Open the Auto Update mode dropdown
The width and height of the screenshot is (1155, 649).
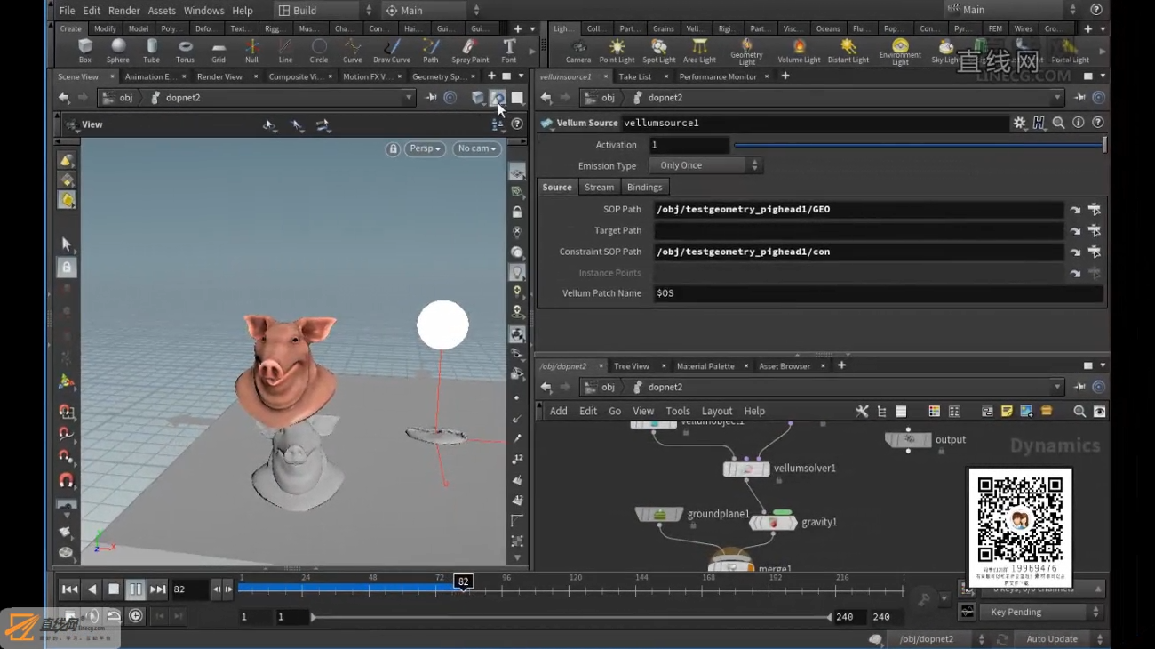tap(1058, 639)
